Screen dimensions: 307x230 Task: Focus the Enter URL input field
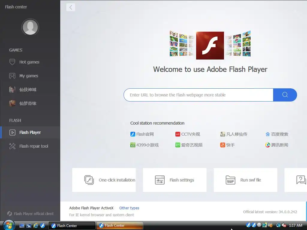[198, 95]
